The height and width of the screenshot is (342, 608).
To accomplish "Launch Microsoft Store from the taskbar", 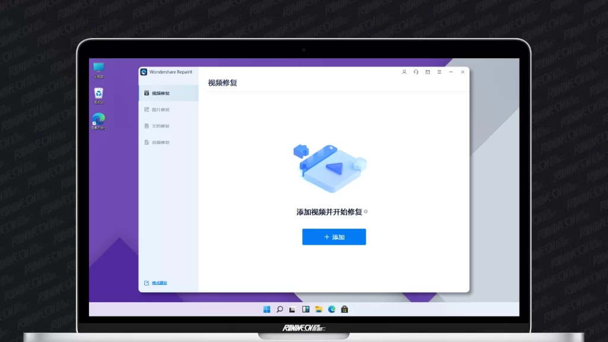I will tap(344, 309).
